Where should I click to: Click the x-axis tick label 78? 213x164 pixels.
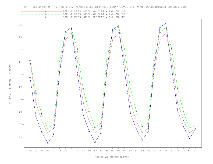[x=184, y=151]
